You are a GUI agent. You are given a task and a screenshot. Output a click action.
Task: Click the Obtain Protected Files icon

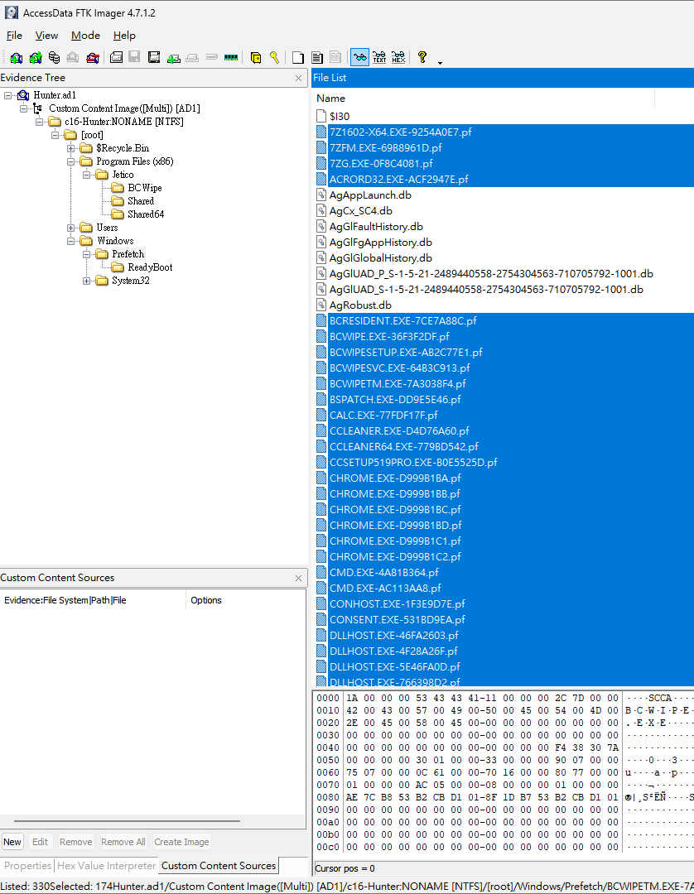coord(256,58)
